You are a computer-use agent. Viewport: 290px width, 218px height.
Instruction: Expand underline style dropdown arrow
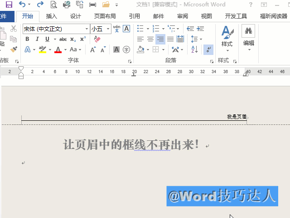pyautogui.click(x=55, y=40)
